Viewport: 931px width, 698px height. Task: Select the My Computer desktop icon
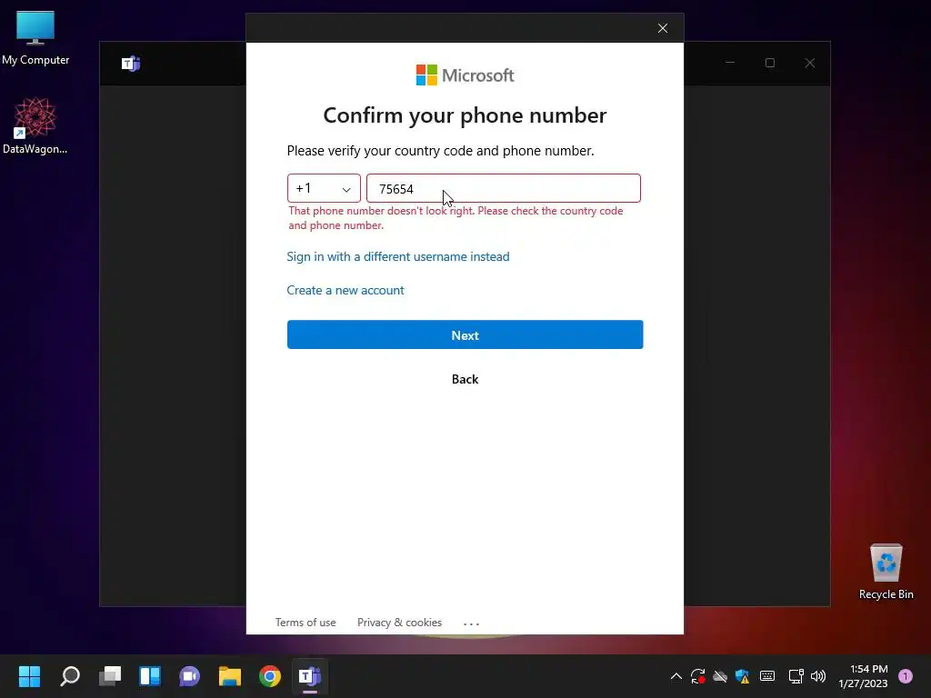tap(35, 38)
